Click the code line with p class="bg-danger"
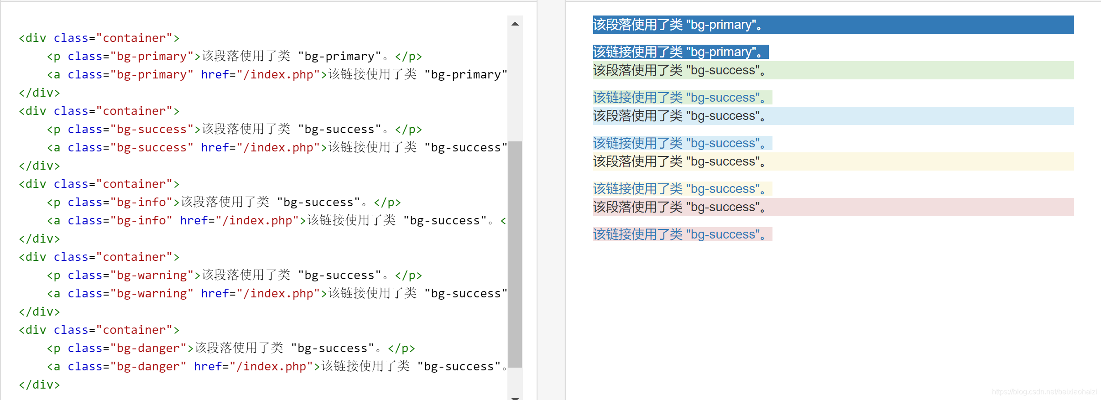 point(231,348)
